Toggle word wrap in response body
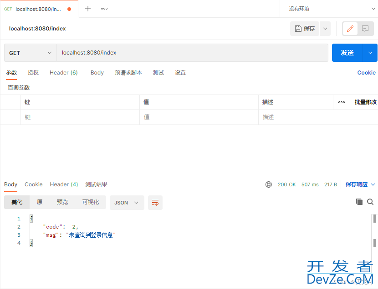Screen dimensions: 378x289 click(155, 203)
